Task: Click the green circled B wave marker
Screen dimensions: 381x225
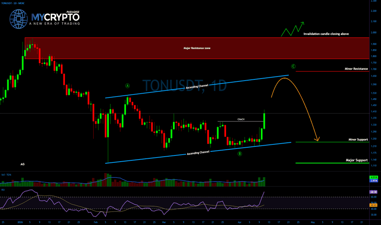Action: pyautogui.click(x=240, y=153)
